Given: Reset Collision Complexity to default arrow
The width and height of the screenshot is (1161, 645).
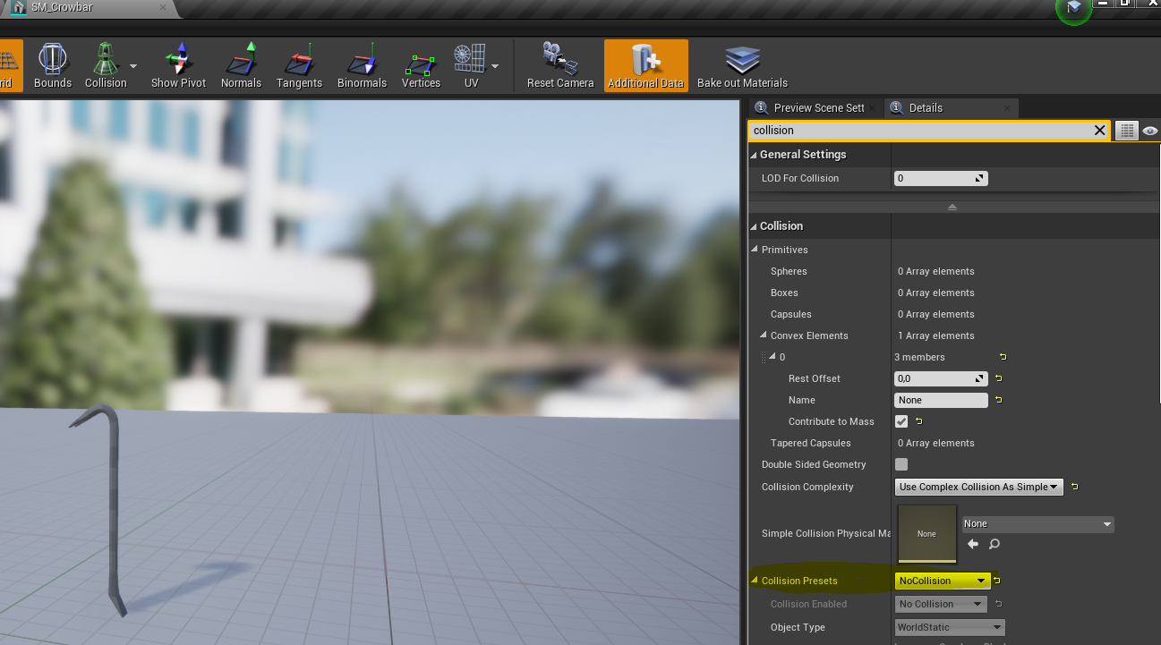Looking at the screenshot, I should point(1074,487).
